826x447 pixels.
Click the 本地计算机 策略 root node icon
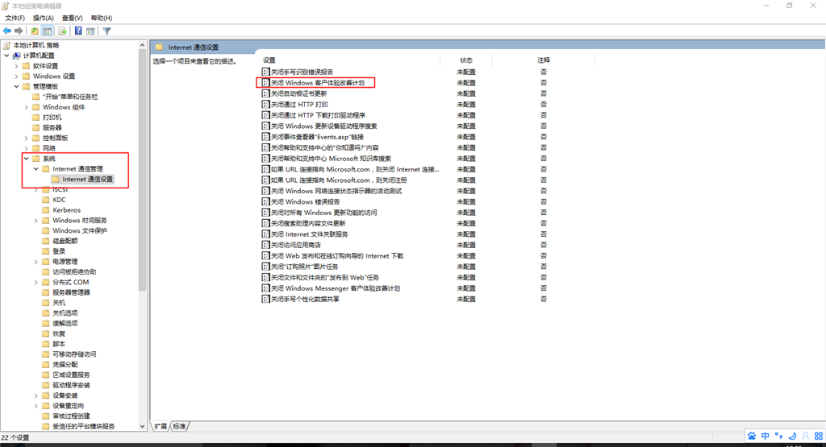coord(6,45)
